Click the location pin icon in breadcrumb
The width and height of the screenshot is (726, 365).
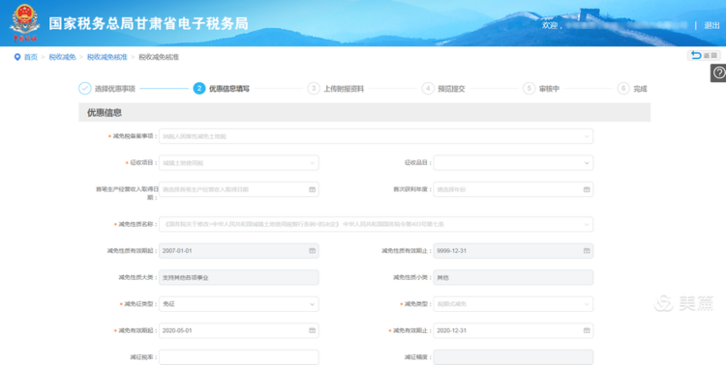pyautogui.click(x=17, y=57)
